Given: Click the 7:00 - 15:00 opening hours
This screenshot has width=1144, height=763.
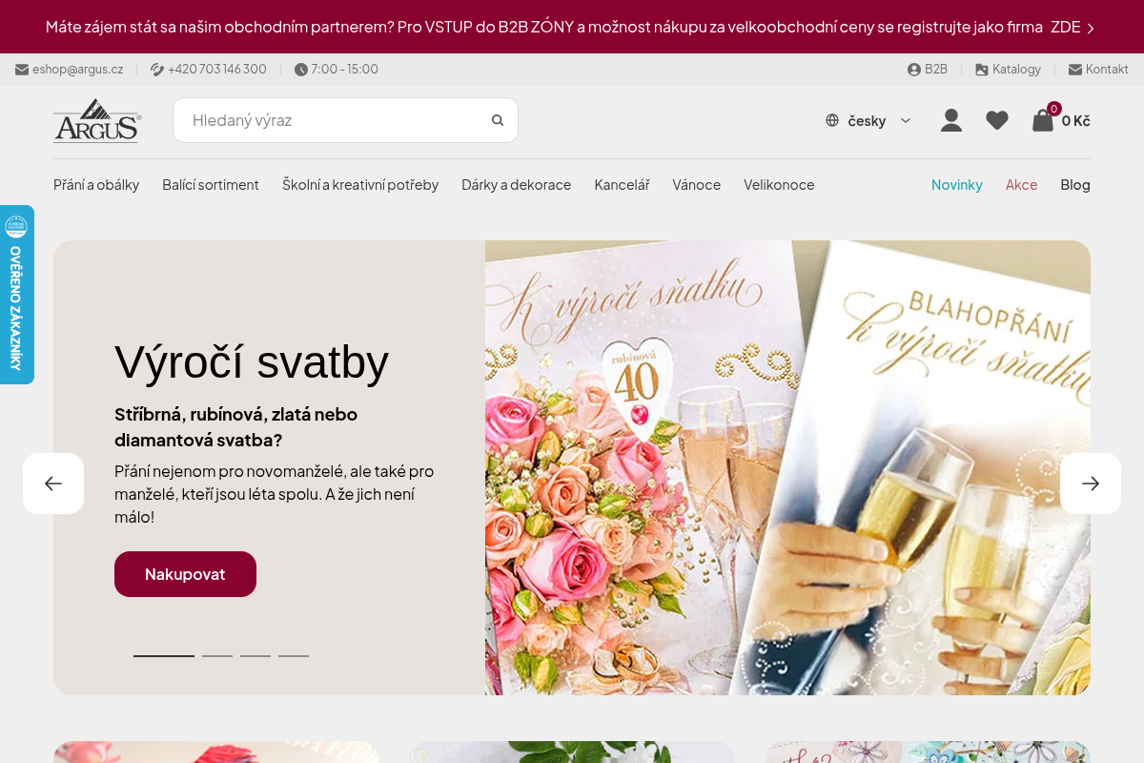Looking at the screenshot, I should click(x=344, y=70).
